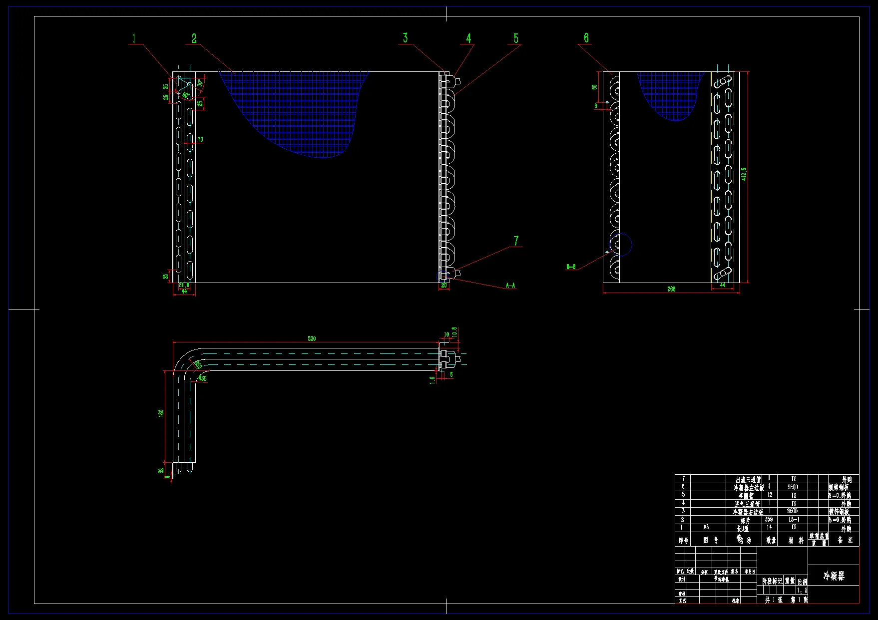Click the 半圆管 part name cell
Viewport: 878px width, 620px height.
pyautogui.click(x=746, y=496)
